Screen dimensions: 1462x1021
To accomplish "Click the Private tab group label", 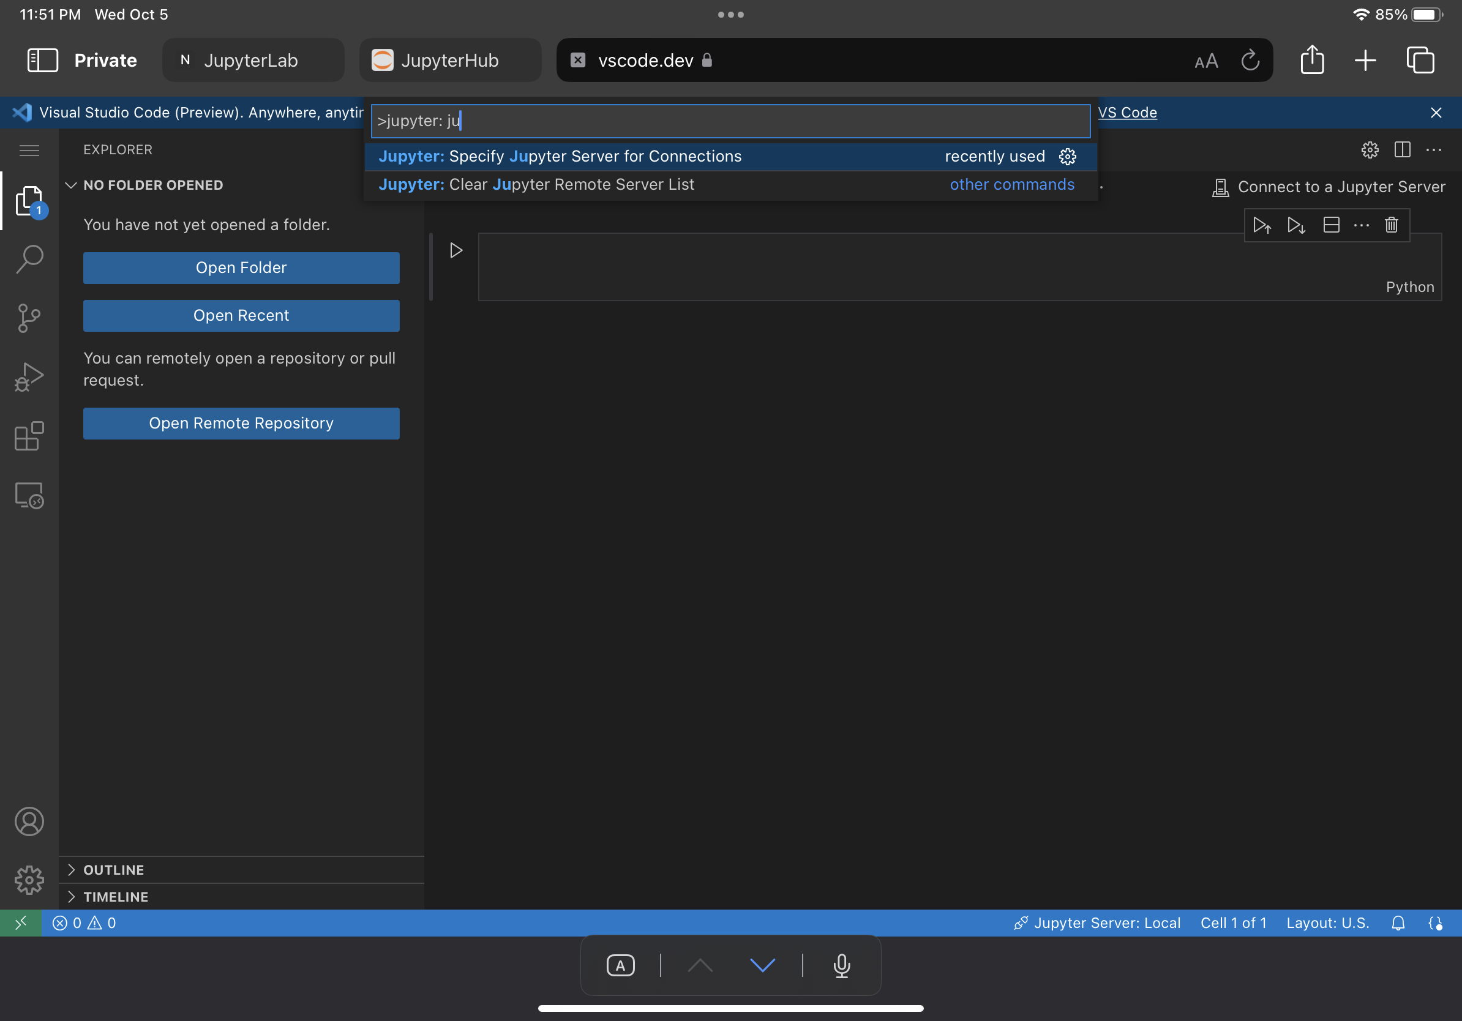I will click(106, 61).
